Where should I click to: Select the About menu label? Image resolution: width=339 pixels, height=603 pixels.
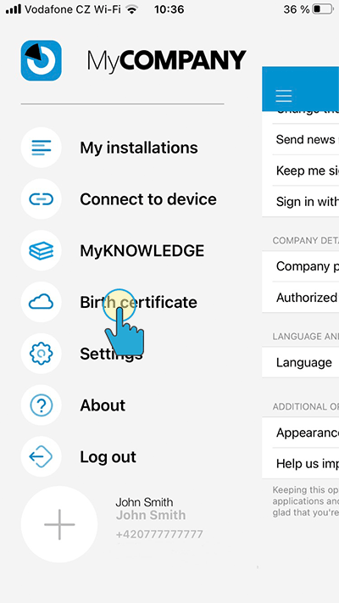pyautogui.click(x=103, y=405)
